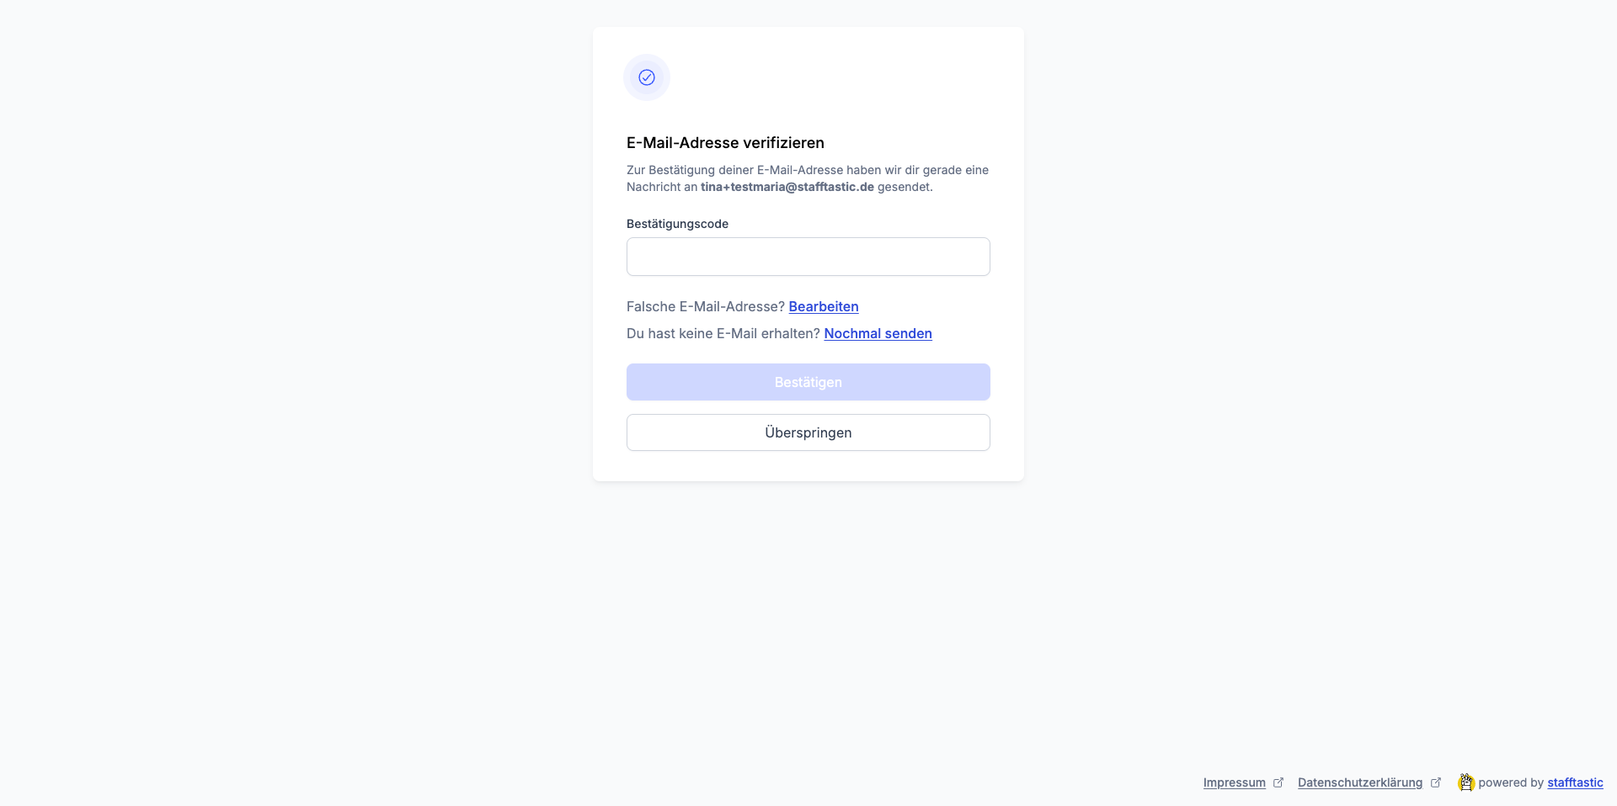Open the Impressum footer link
This screenshot has width=1617, height=806.
(1234, 782)
